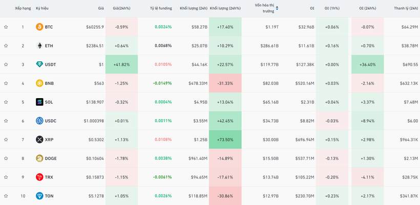Click the Toncoin TON icon
420x205 pixels.
coord(39,196)
